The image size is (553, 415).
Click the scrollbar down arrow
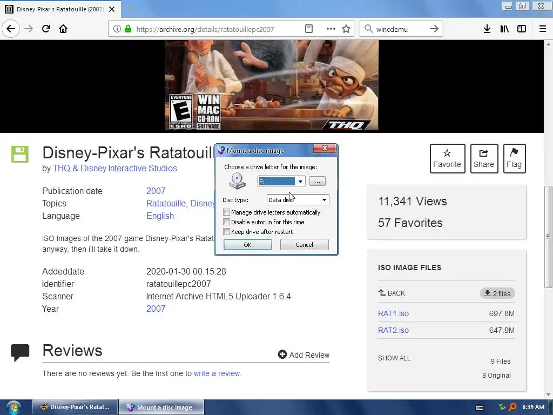tap(548, 394)
